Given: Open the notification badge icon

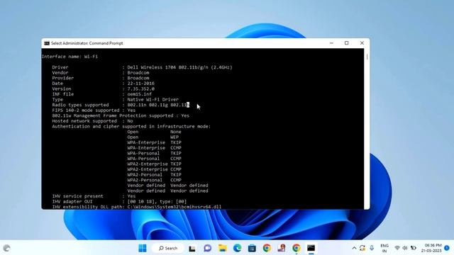Looking at the screenshot, I should [x=447, y=248].
